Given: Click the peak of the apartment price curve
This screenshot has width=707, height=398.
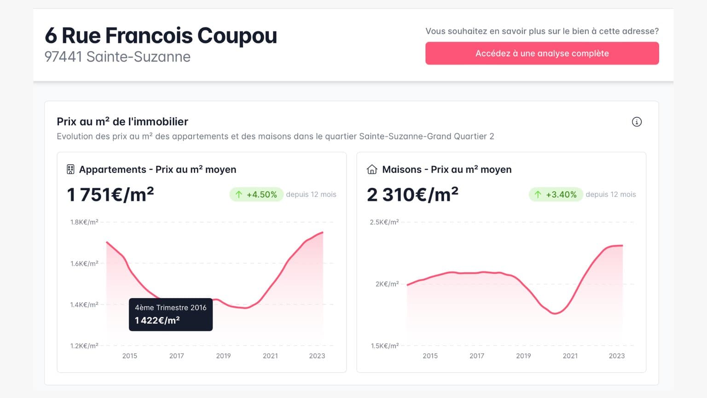Looking at the screenshot, I should (322, 232).
